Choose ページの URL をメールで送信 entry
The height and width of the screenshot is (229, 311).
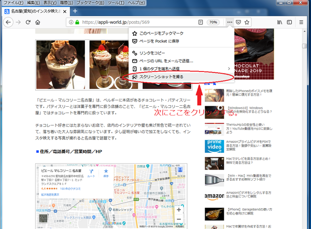tap(181, 61)
